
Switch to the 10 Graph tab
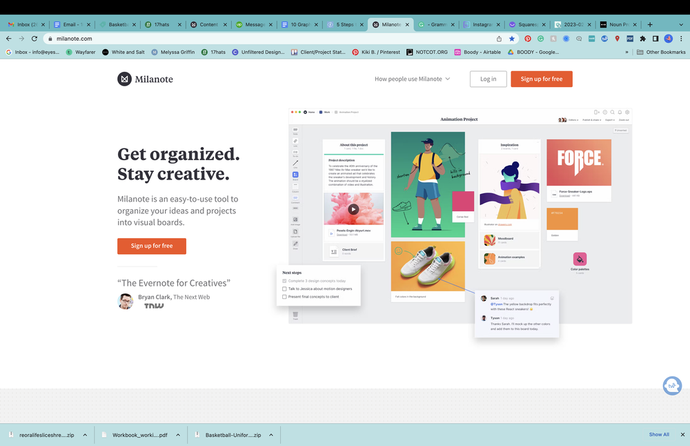(298, 25)
